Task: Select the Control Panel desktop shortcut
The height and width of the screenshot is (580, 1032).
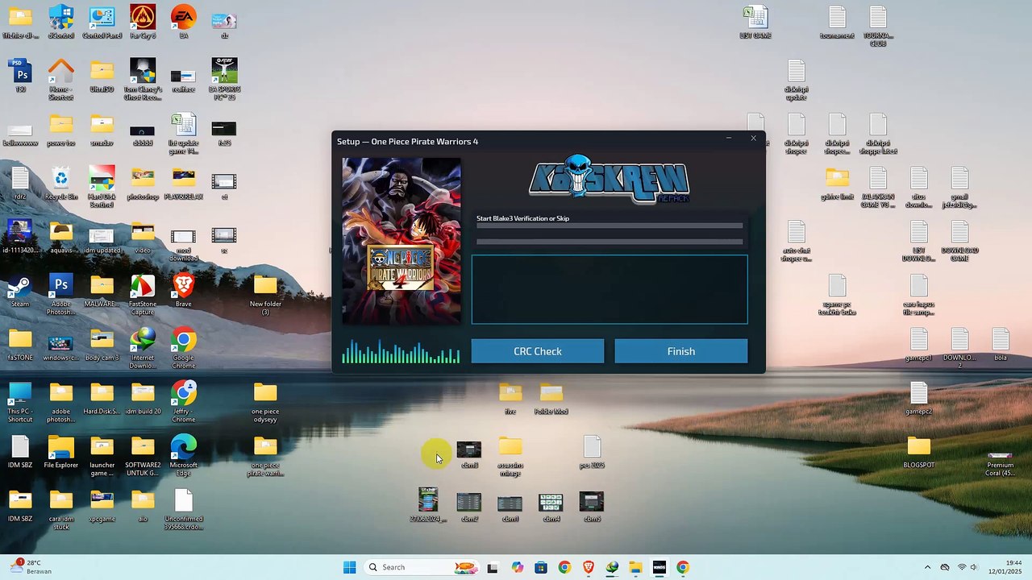Action: (x=102, y=23)
